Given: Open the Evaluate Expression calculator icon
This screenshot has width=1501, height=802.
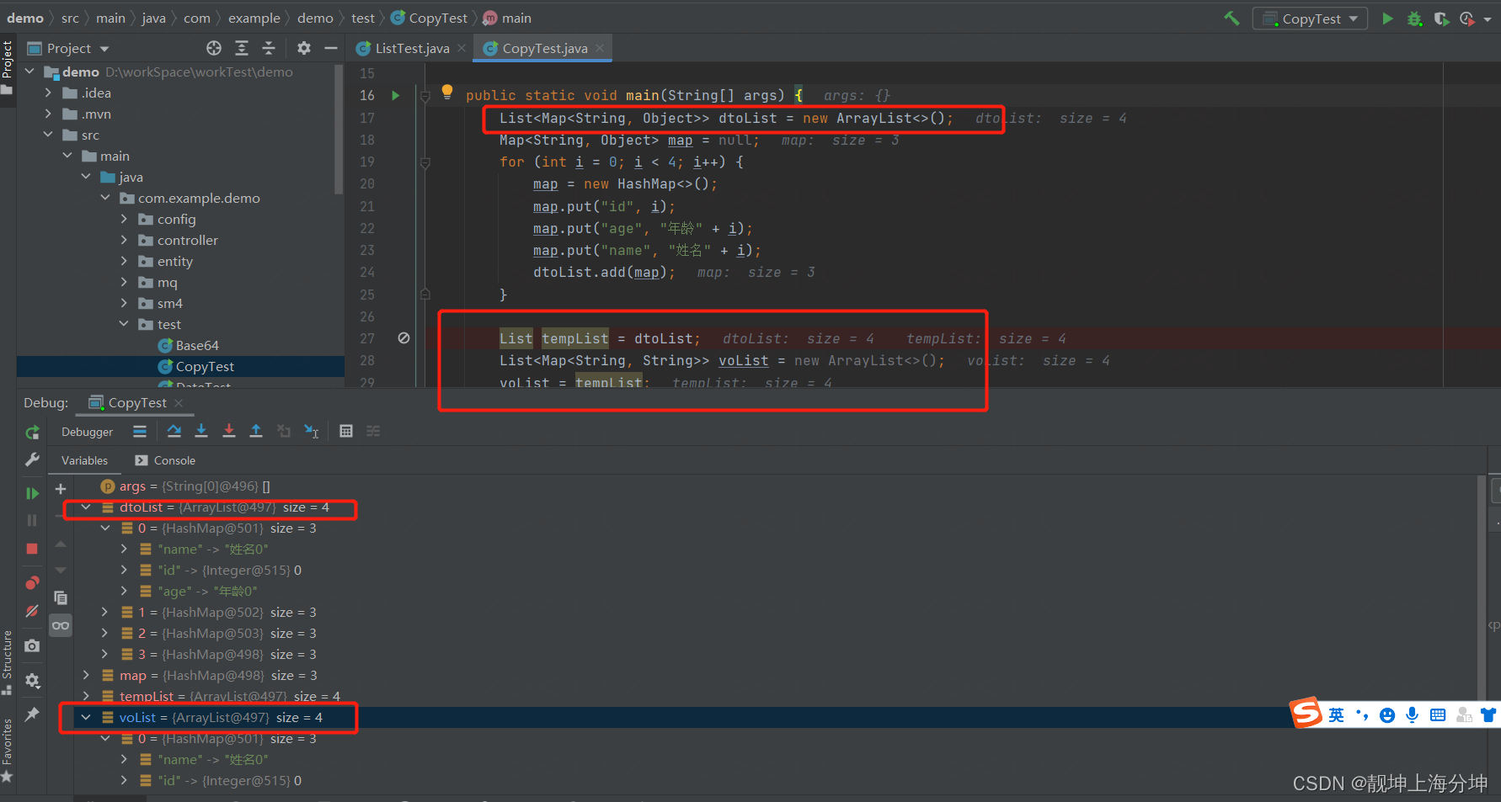Looking at the screenshot, I should [x=346, y=431].
